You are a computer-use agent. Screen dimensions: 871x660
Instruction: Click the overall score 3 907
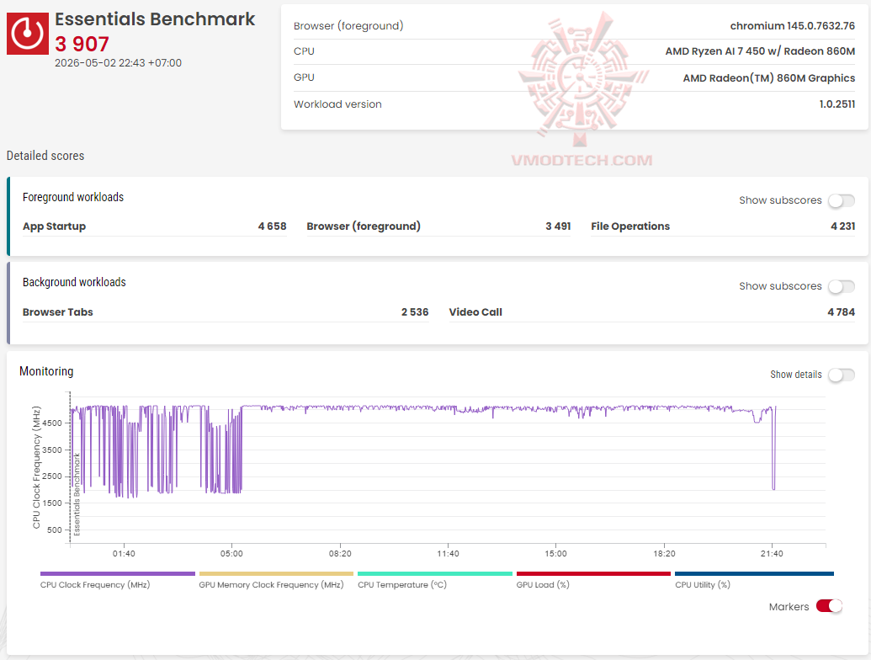(82, 44)
